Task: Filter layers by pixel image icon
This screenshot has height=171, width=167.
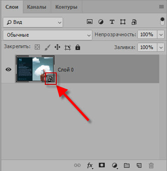Action: coord(90,22)
